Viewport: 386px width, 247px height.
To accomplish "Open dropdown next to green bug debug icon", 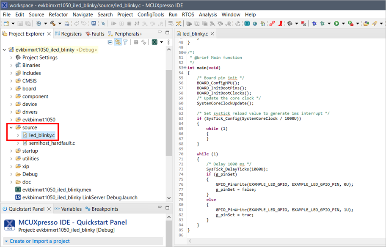I will click(329, 24).
